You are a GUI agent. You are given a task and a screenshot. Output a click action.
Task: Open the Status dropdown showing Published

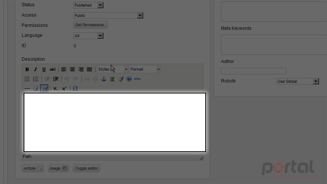pos(88,5)
